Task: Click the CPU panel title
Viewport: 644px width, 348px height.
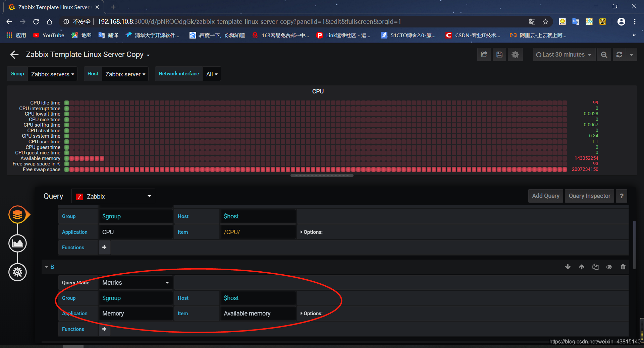Action: (x=318, y=91)
